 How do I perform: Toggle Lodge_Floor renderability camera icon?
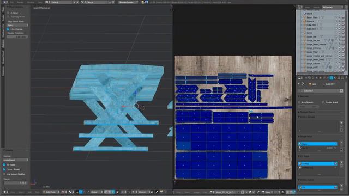coord(343,52)
